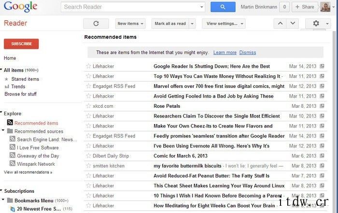Image resolution: width=338 pixels, height=213 pixels.
Task: Open Browse for stuff
Action: pyautogui.click(x=20, y=94)
